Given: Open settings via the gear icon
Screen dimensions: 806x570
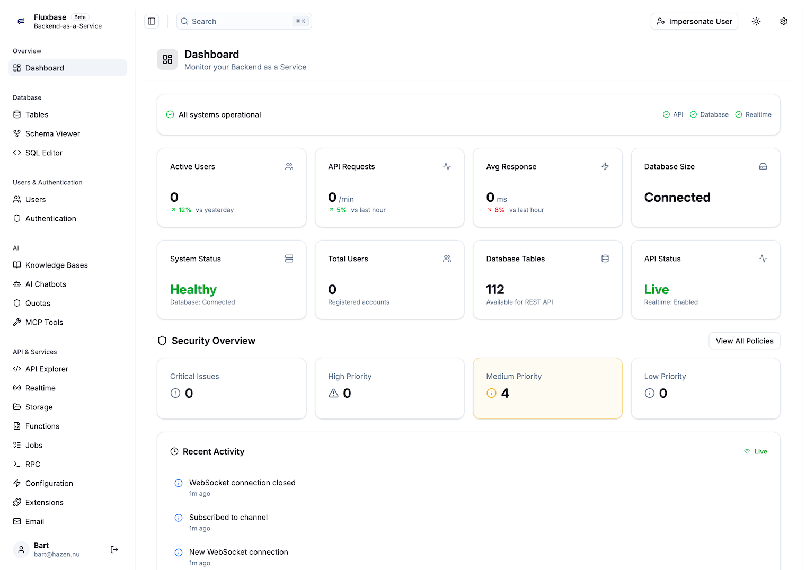Looking at the screenshot, I should coord(784,21).
